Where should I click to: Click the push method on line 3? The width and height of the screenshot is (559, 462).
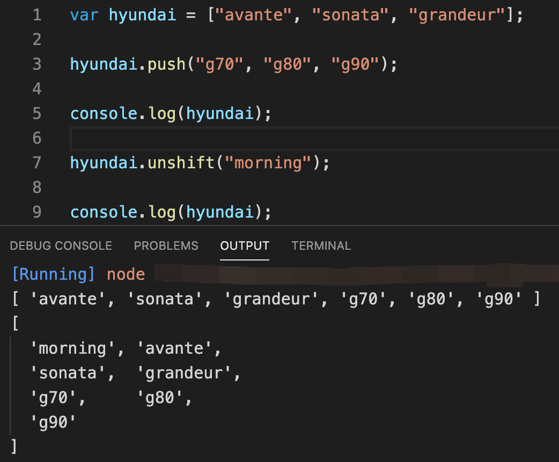click(x=166, y=64)
